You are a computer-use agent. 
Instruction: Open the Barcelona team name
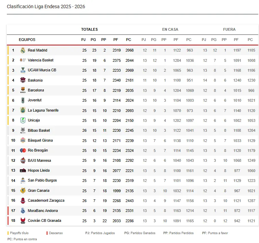coord(36,90)
